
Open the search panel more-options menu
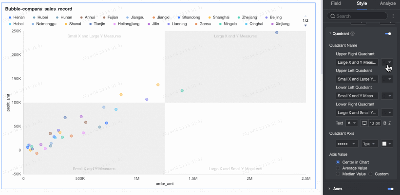point(392,16)
